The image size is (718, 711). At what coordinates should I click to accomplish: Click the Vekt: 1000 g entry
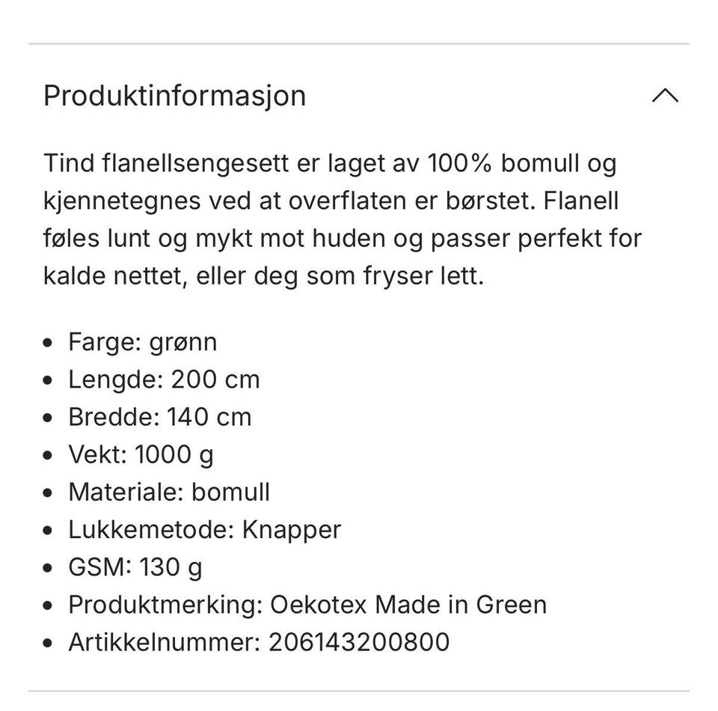pos(141,455)
